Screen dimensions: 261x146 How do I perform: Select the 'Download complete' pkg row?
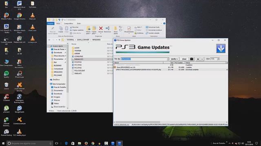coord(170,70)
